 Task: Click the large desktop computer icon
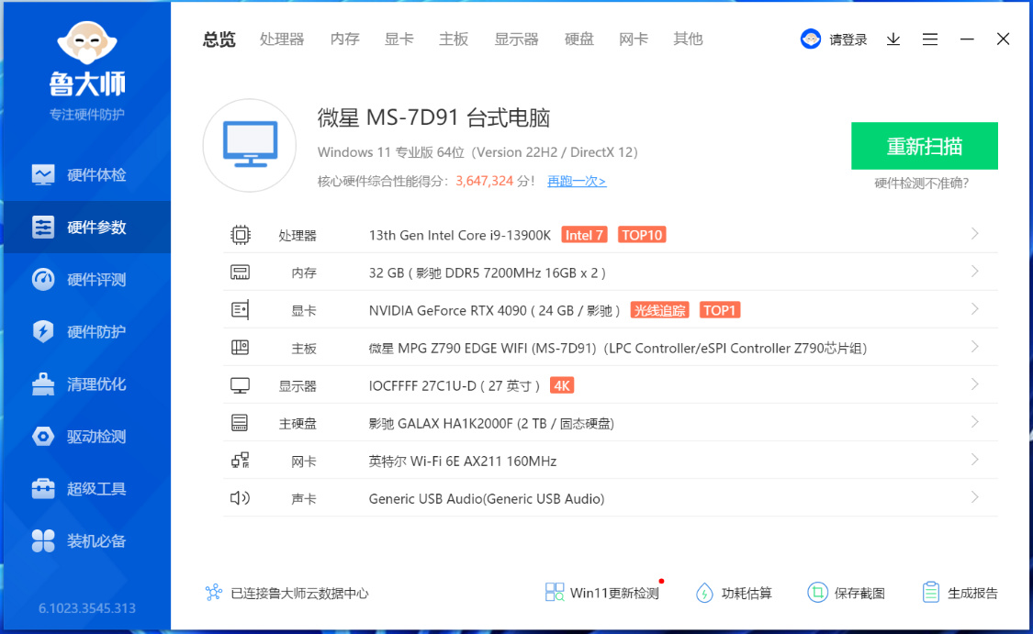pos(250,145)
